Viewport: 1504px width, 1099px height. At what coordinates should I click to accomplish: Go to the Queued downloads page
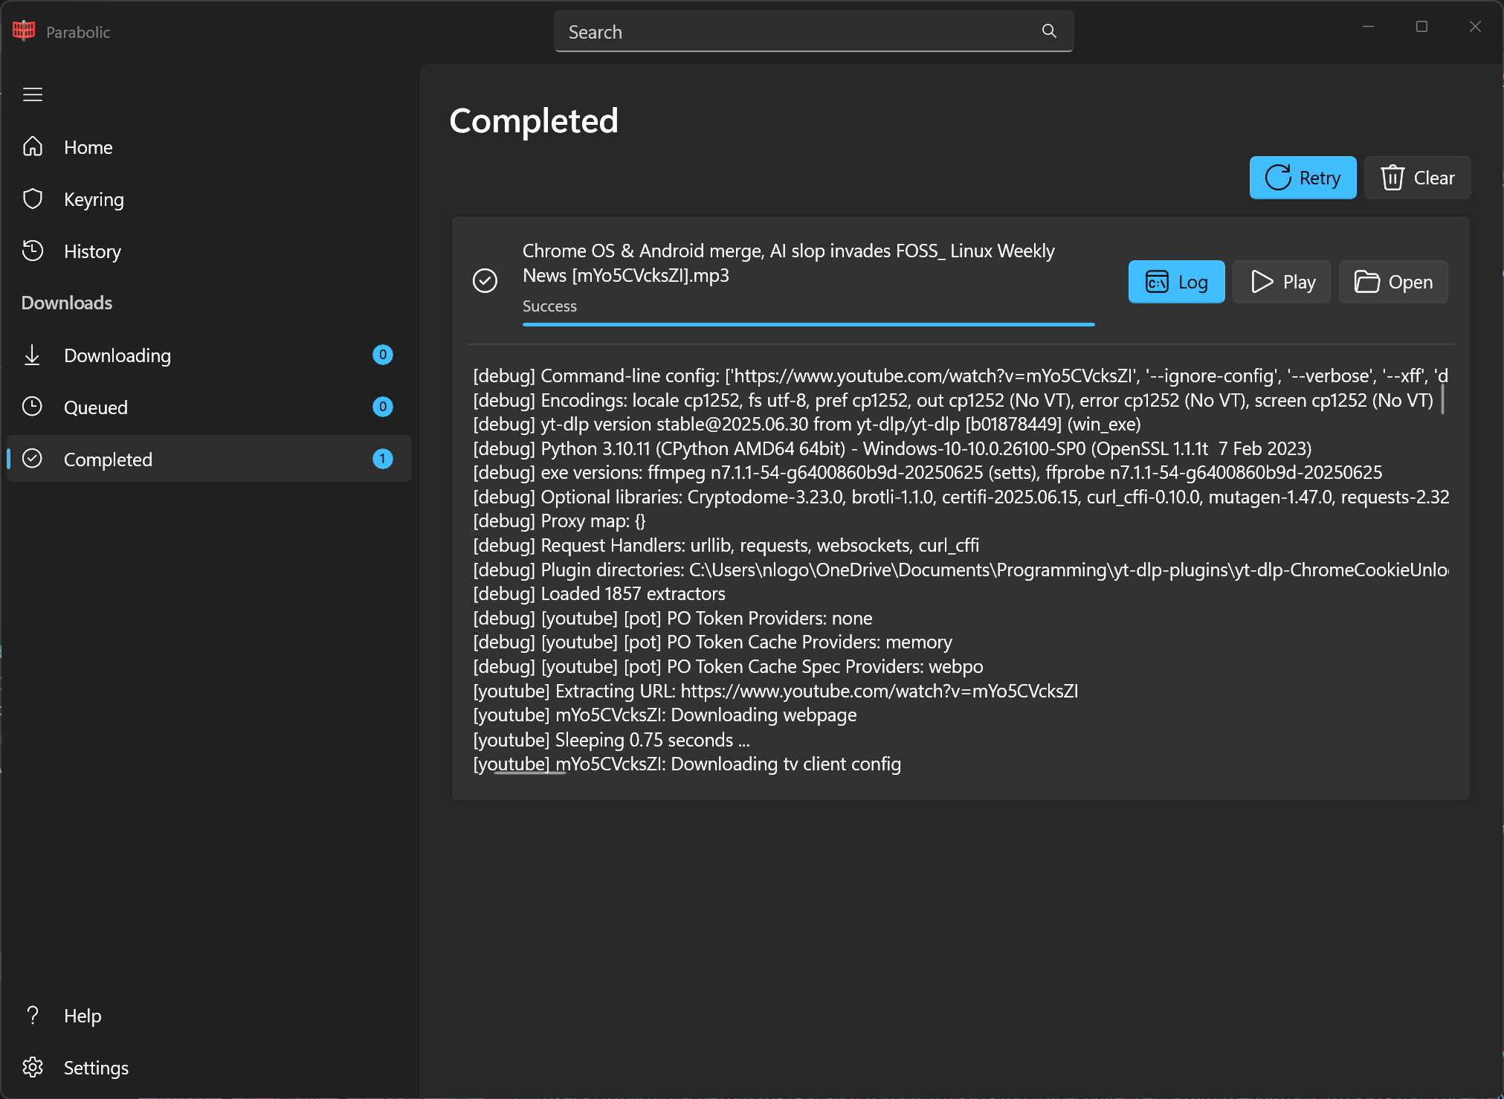[x=96, y=407]
